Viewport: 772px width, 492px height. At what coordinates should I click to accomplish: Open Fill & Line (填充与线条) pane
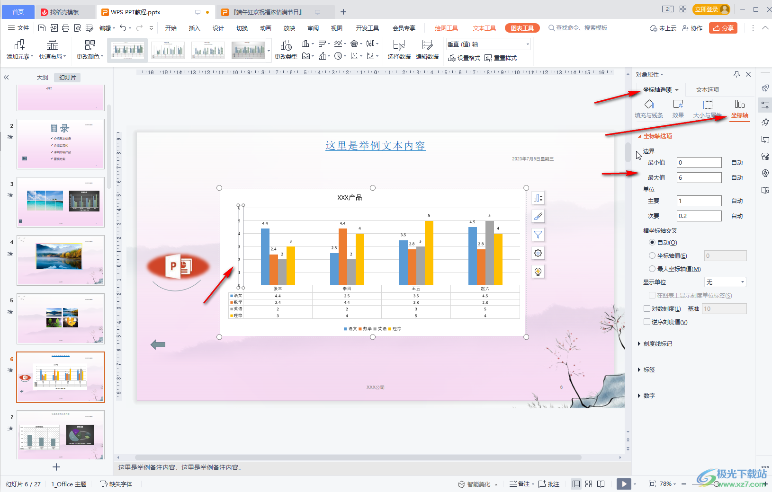click(649, 109)
